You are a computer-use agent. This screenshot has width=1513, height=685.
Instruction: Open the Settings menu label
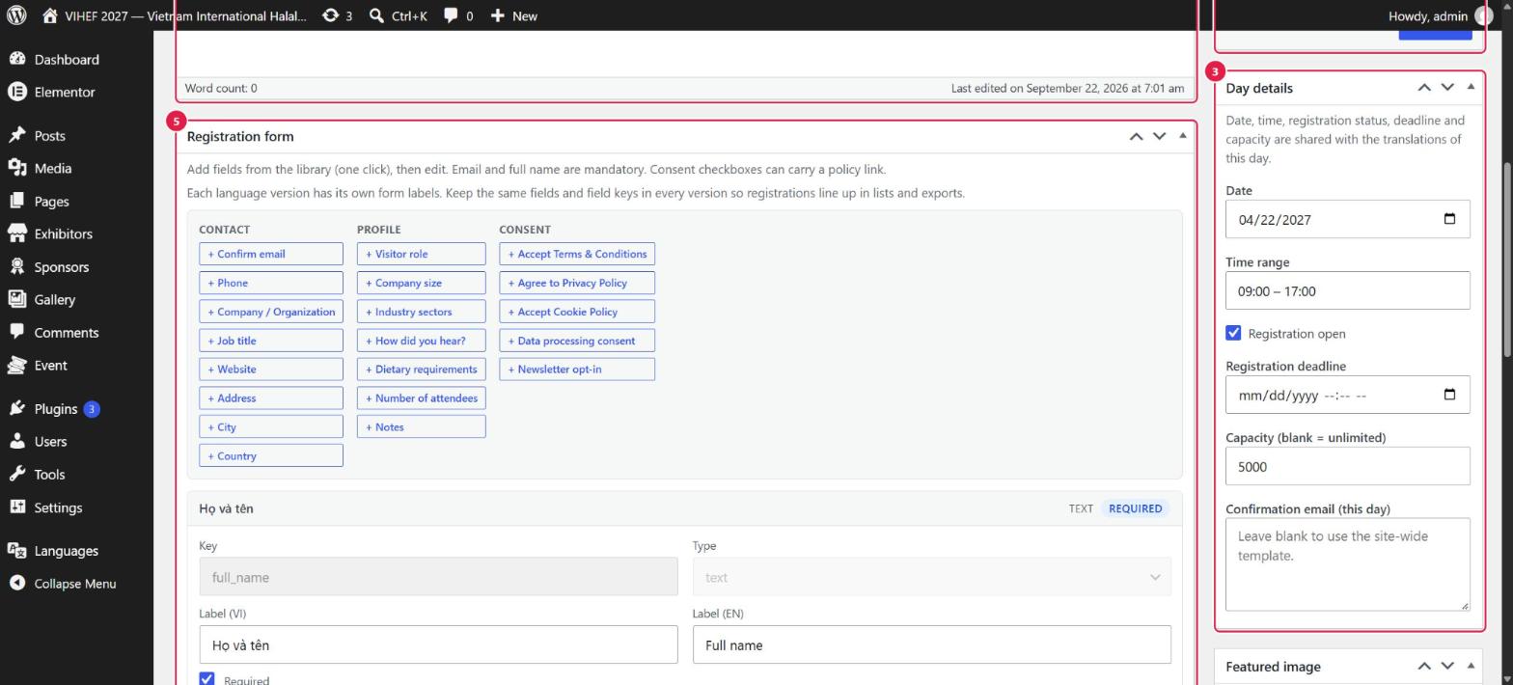58,507
